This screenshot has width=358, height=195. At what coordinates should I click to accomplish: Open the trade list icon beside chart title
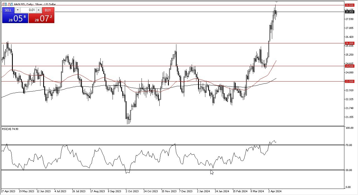point(4,4)
